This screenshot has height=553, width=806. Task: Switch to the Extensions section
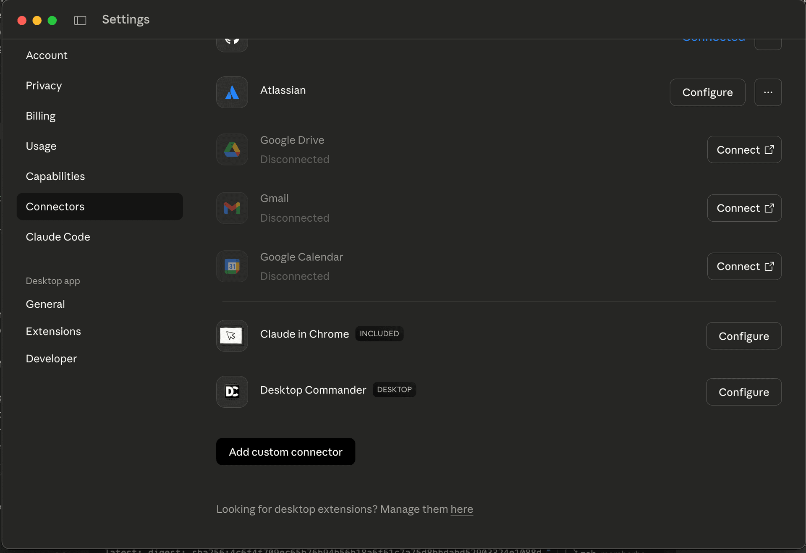(x=53, y=331)
